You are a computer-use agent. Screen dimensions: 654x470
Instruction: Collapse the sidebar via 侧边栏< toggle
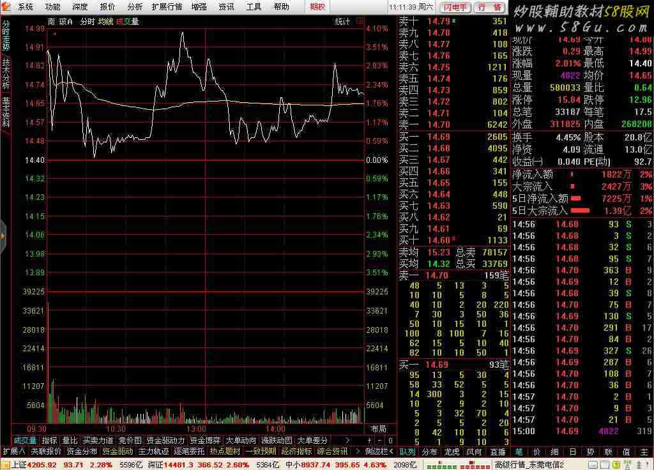coord(379,451)
